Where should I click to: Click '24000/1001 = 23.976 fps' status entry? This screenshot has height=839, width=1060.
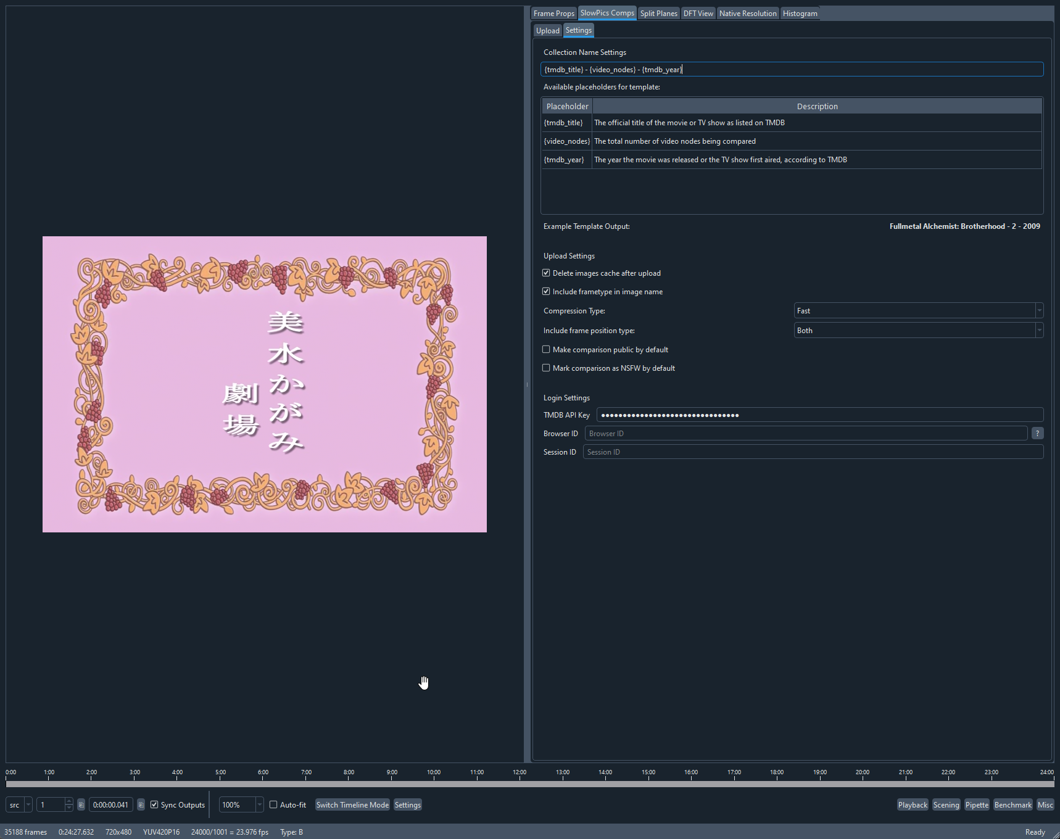coord(230,832)
